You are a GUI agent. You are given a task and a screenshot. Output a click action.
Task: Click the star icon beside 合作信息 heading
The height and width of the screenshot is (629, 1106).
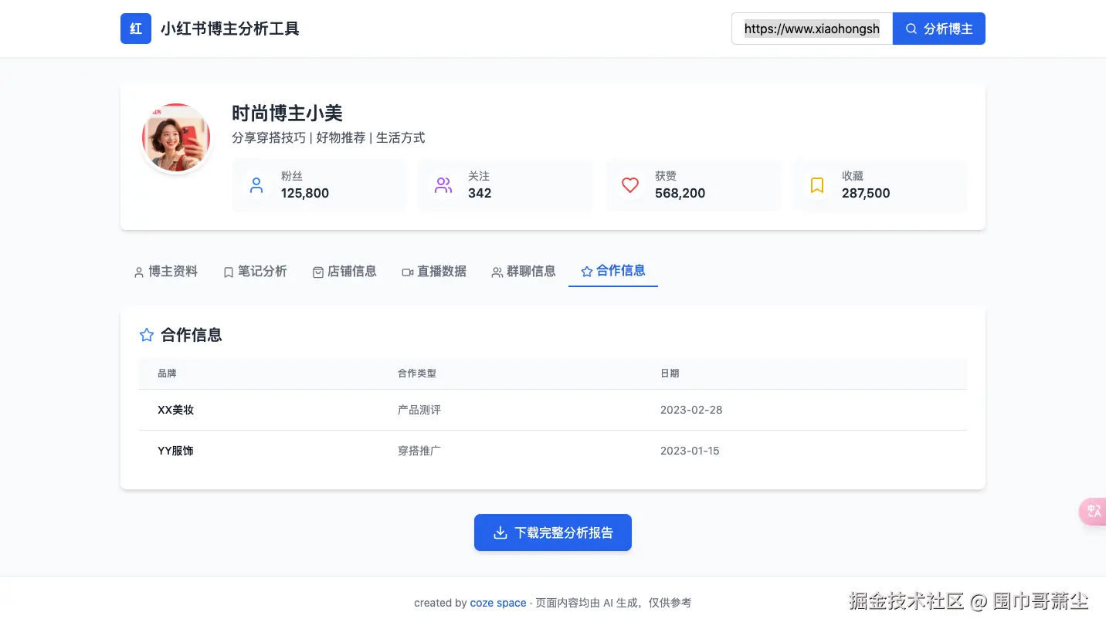click(146, 334)
